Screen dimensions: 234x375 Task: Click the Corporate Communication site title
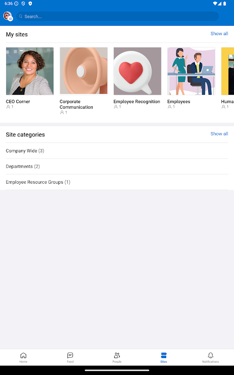(x=76, y=104)
